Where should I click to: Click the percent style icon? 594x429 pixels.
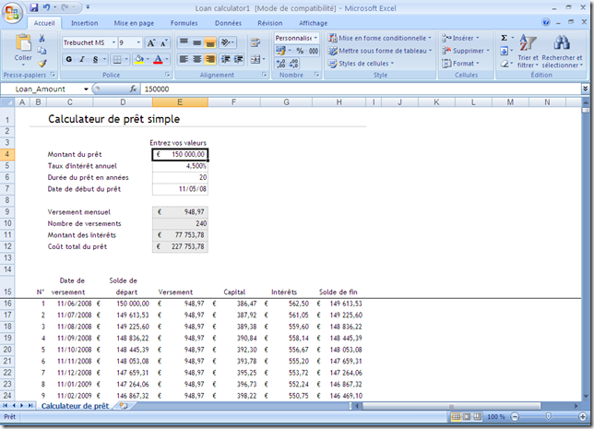(300, 52)
